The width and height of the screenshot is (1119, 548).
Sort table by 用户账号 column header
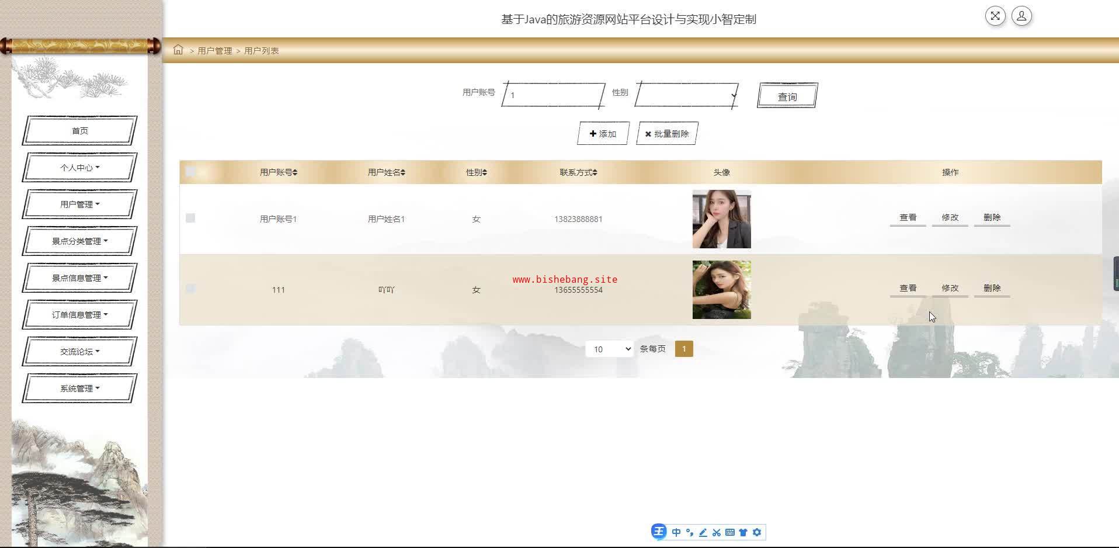279,172
